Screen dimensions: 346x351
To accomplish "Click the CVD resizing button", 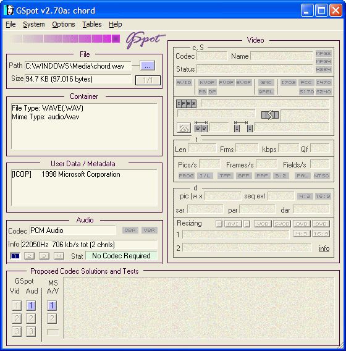I will click(321, 224).
